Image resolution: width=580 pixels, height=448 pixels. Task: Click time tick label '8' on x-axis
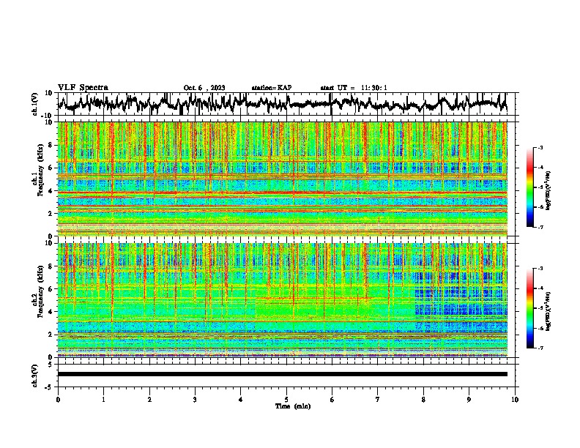[423, 400]
